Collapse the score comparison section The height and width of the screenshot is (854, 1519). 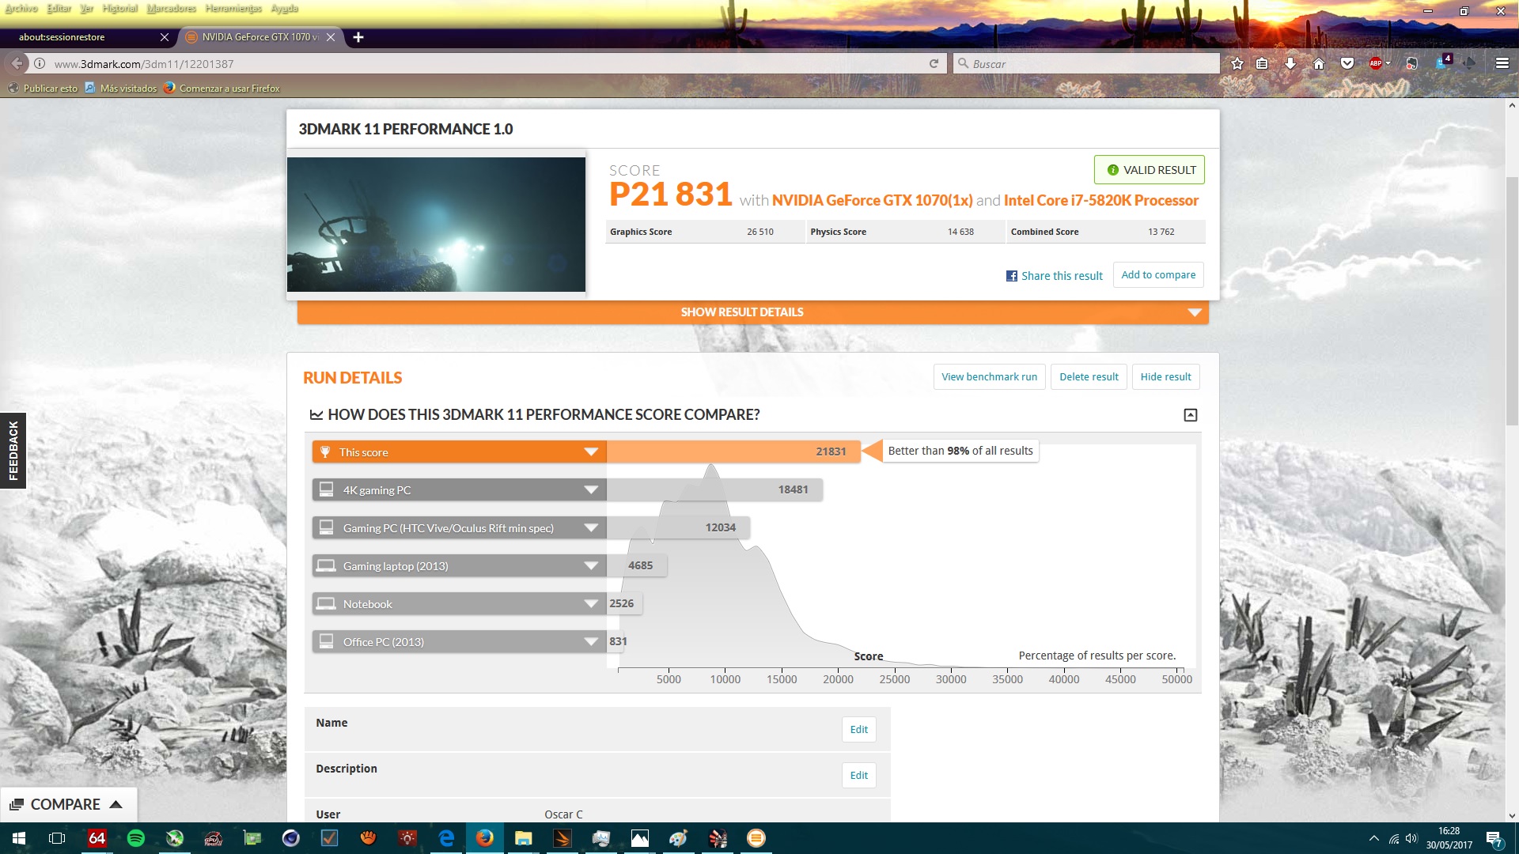pyautogui.click(x=1190, y=415)
